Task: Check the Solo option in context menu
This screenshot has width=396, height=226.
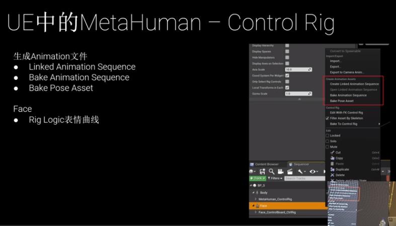Action: [328, 141]
